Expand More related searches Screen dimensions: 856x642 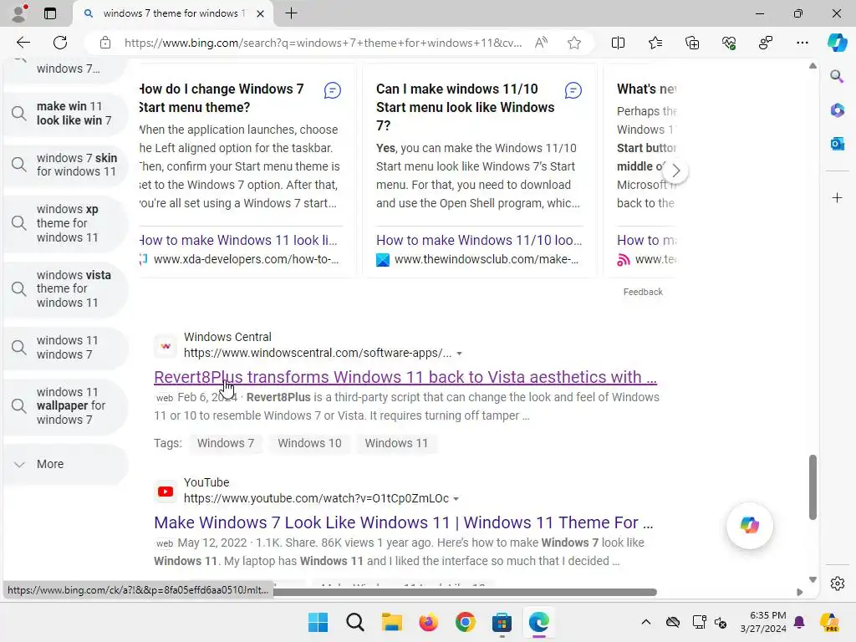[x=66, y=464]
